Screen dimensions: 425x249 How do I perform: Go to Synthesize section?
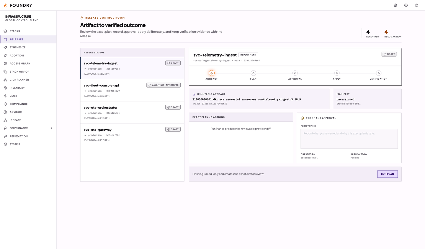(28, 47)
